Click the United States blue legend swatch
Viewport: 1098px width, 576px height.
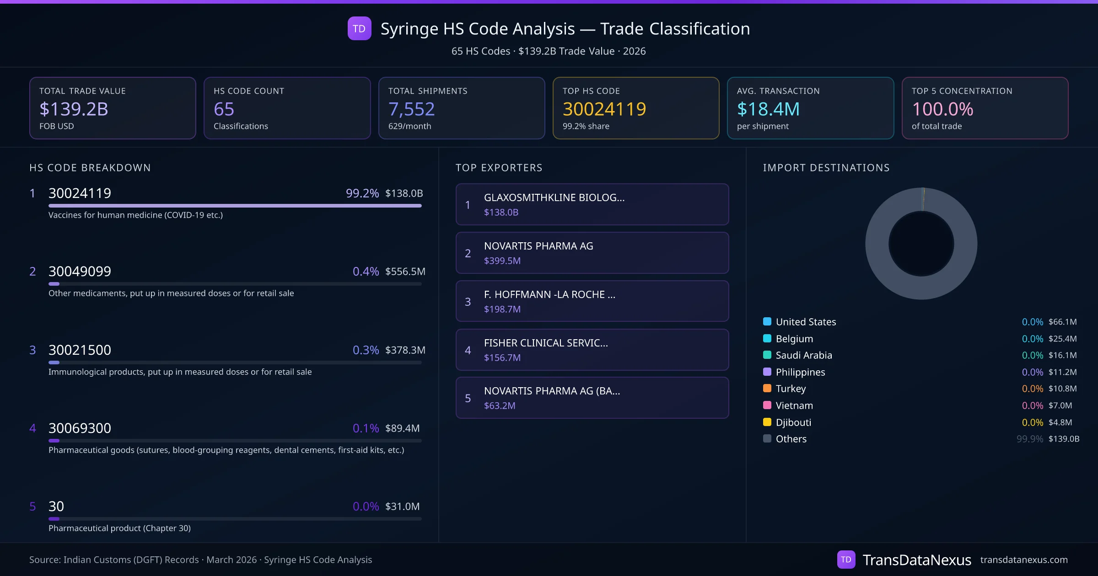tap(767, 321)
